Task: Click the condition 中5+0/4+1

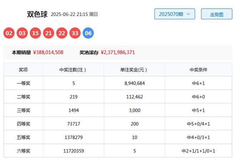Action: (x=198, y=124)
